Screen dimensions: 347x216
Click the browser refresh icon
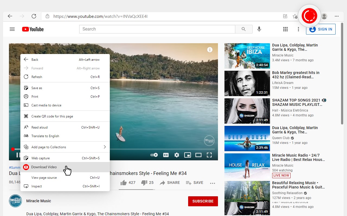tap(34, 16)
